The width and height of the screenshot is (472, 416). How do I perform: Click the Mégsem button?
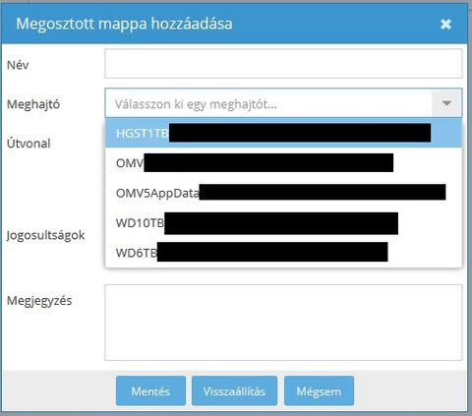pyautogui.click(x=319, y=390)
